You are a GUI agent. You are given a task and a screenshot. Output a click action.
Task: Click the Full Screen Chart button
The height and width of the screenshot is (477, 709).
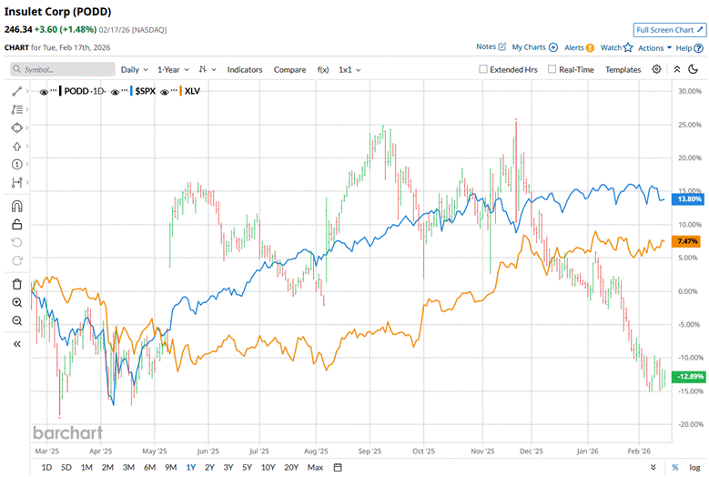point(668,30)
